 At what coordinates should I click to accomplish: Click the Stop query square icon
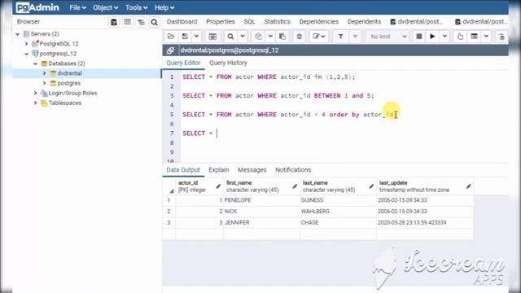419,37
